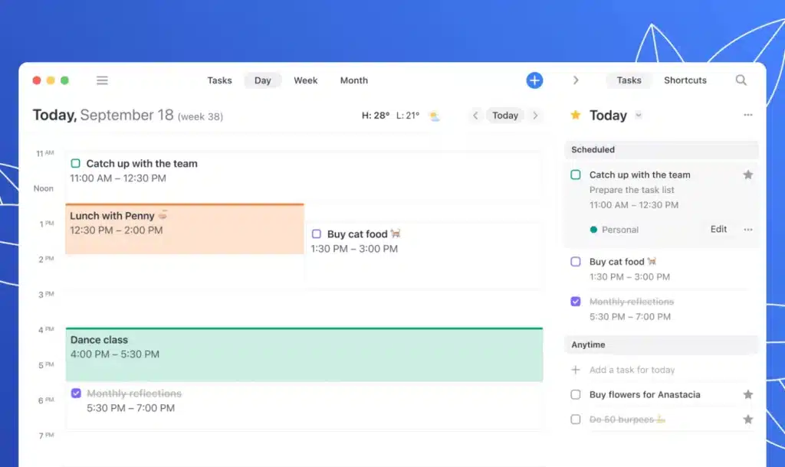Screen dimensions: 785x467
Task: Open search with the magnifier icon
Action: click(x=741, y=80)
